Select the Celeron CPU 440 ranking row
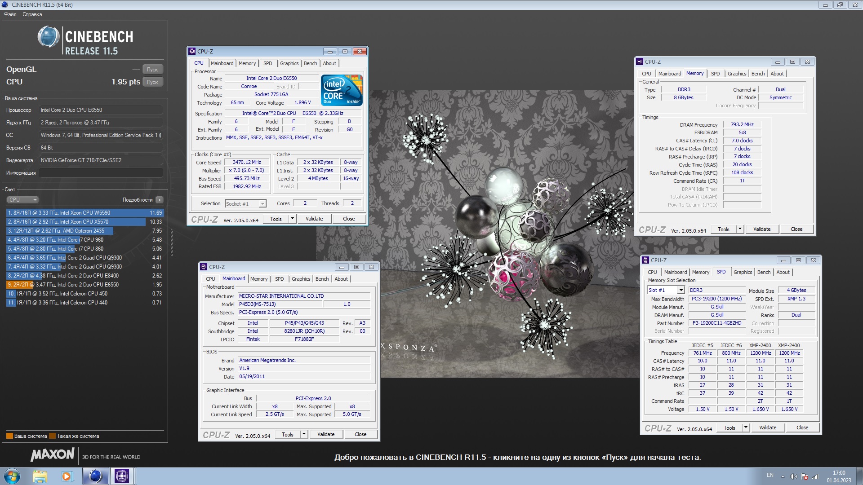 click(x=85, y=303)
